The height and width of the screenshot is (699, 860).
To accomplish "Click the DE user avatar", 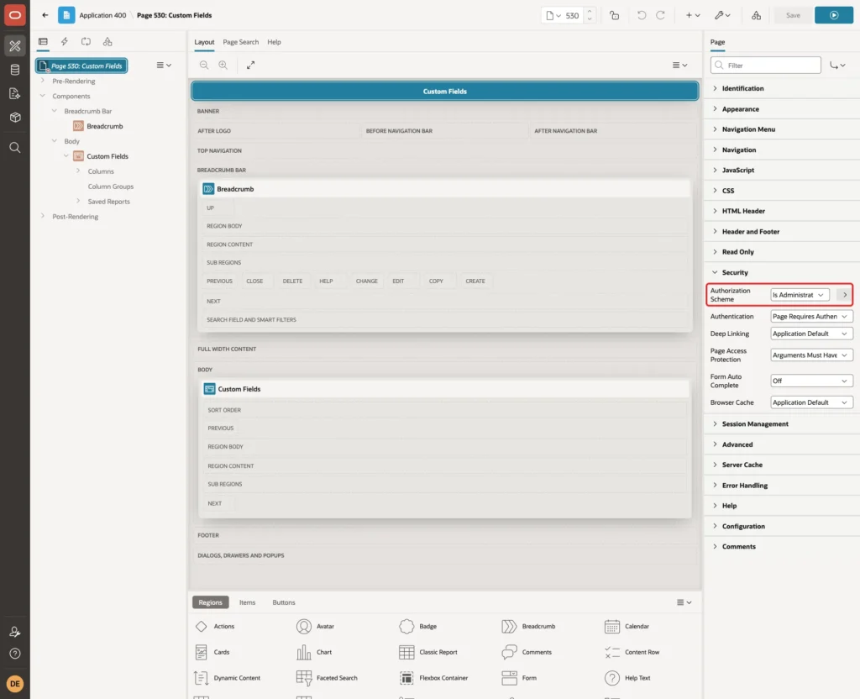I will click(x=15, y=684).
